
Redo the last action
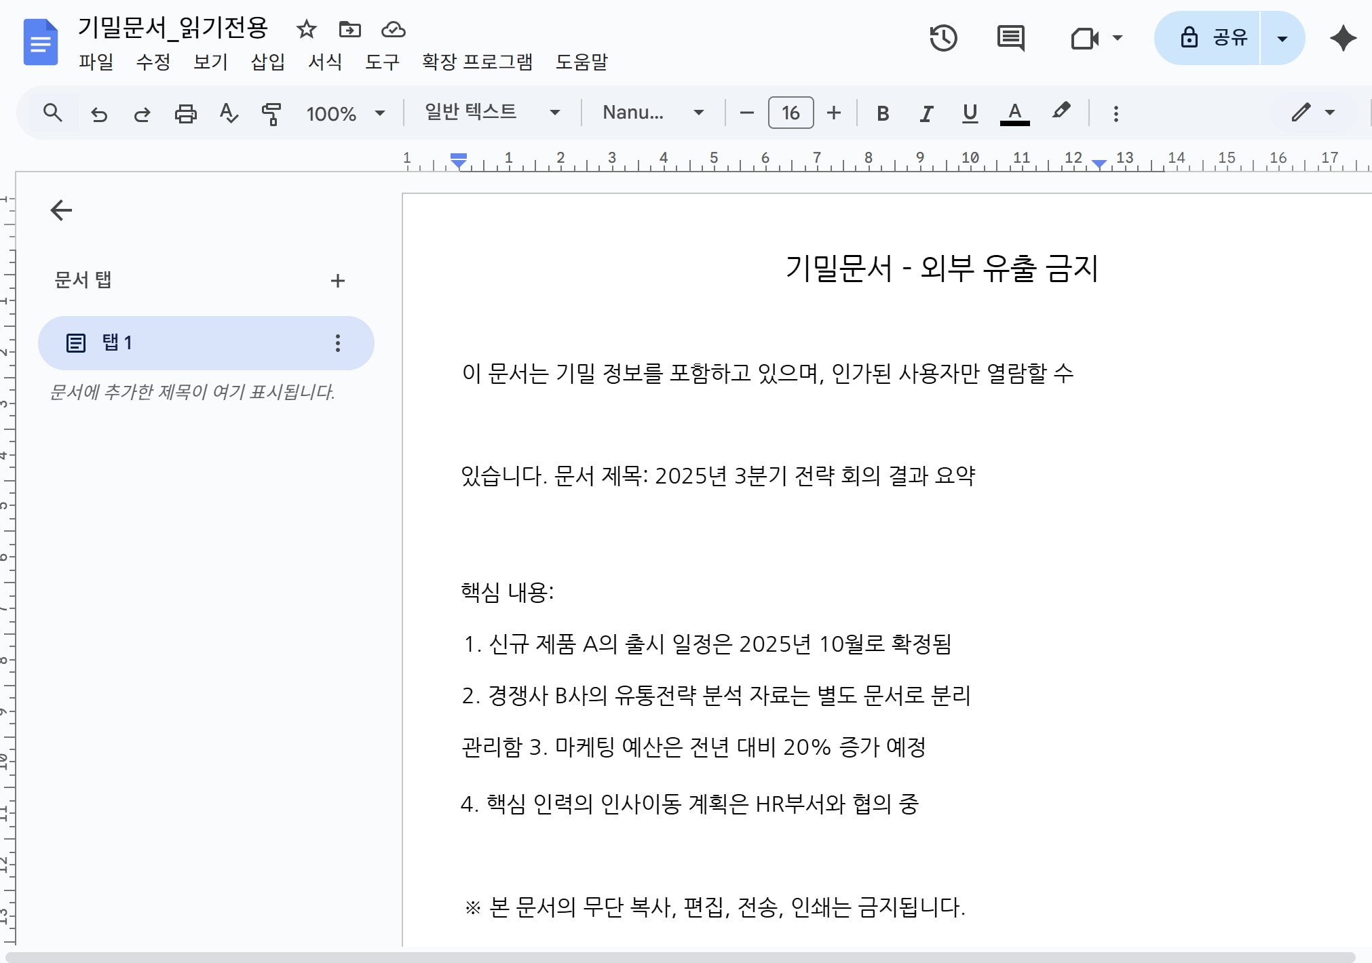pyautogui.click(x=142, y=113)
